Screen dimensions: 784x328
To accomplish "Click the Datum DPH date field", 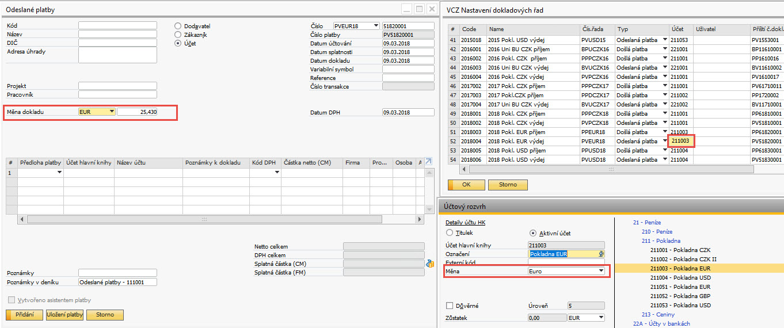I will click(408, 112).
